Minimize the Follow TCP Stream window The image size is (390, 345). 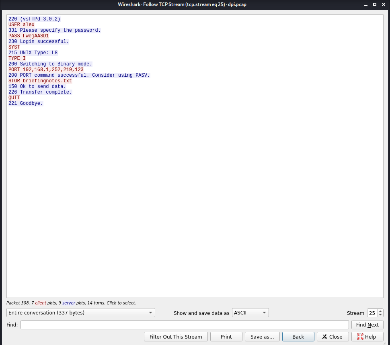click(x=365, y=5)
